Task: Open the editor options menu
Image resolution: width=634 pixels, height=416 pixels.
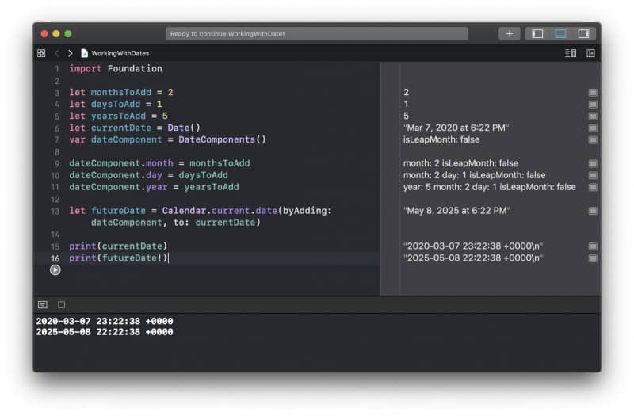Action: click(571, 53)
